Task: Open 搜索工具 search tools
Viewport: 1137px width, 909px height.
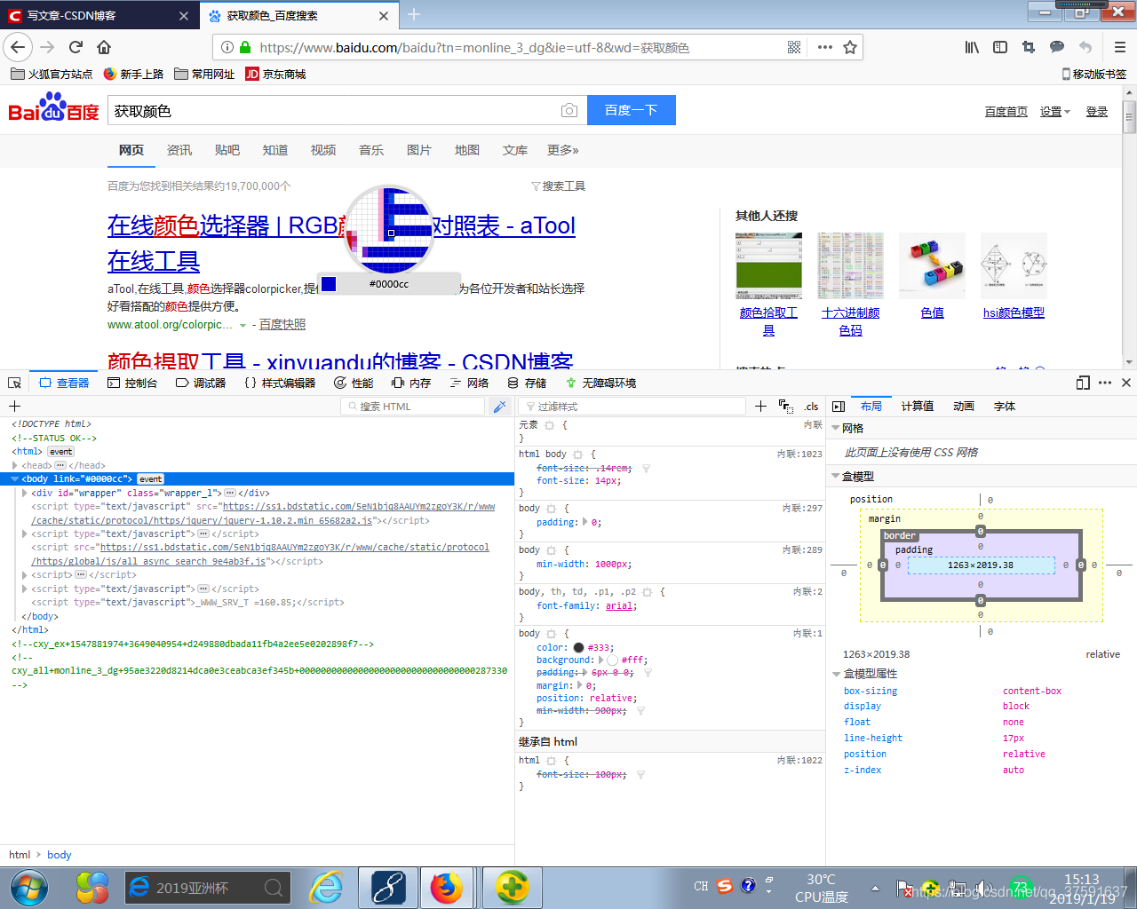Action: [558, 186]
